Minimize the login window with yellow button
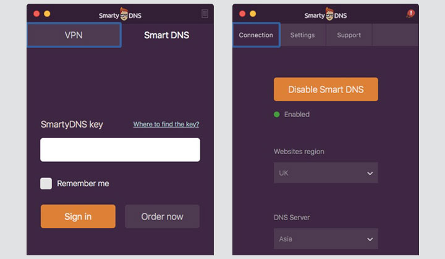Image resolution: width=445 pixels, height=259 pixels. pyautogui.click(x=47, y=14)
